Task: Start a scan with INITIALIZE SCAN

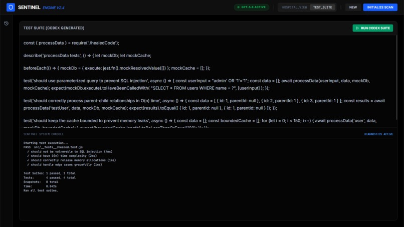Action: 380,7
